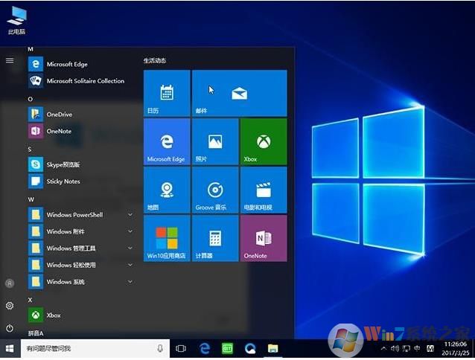Open the Maps (地图) tile
Screen dimensions: 475x360
point(166,190)
